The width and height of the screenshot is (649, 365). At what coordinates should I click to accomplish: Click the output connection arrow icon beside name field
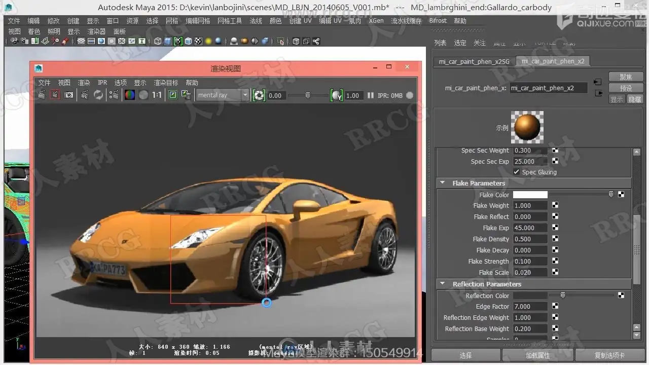click(x=598, y=93)
